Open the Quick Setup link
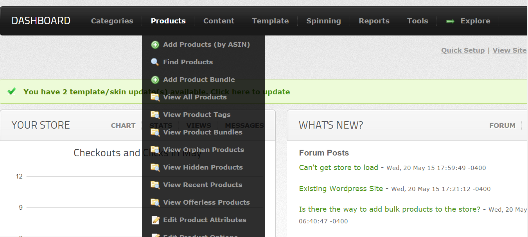Viewport: 528px width, 237px height. [463, 50]
